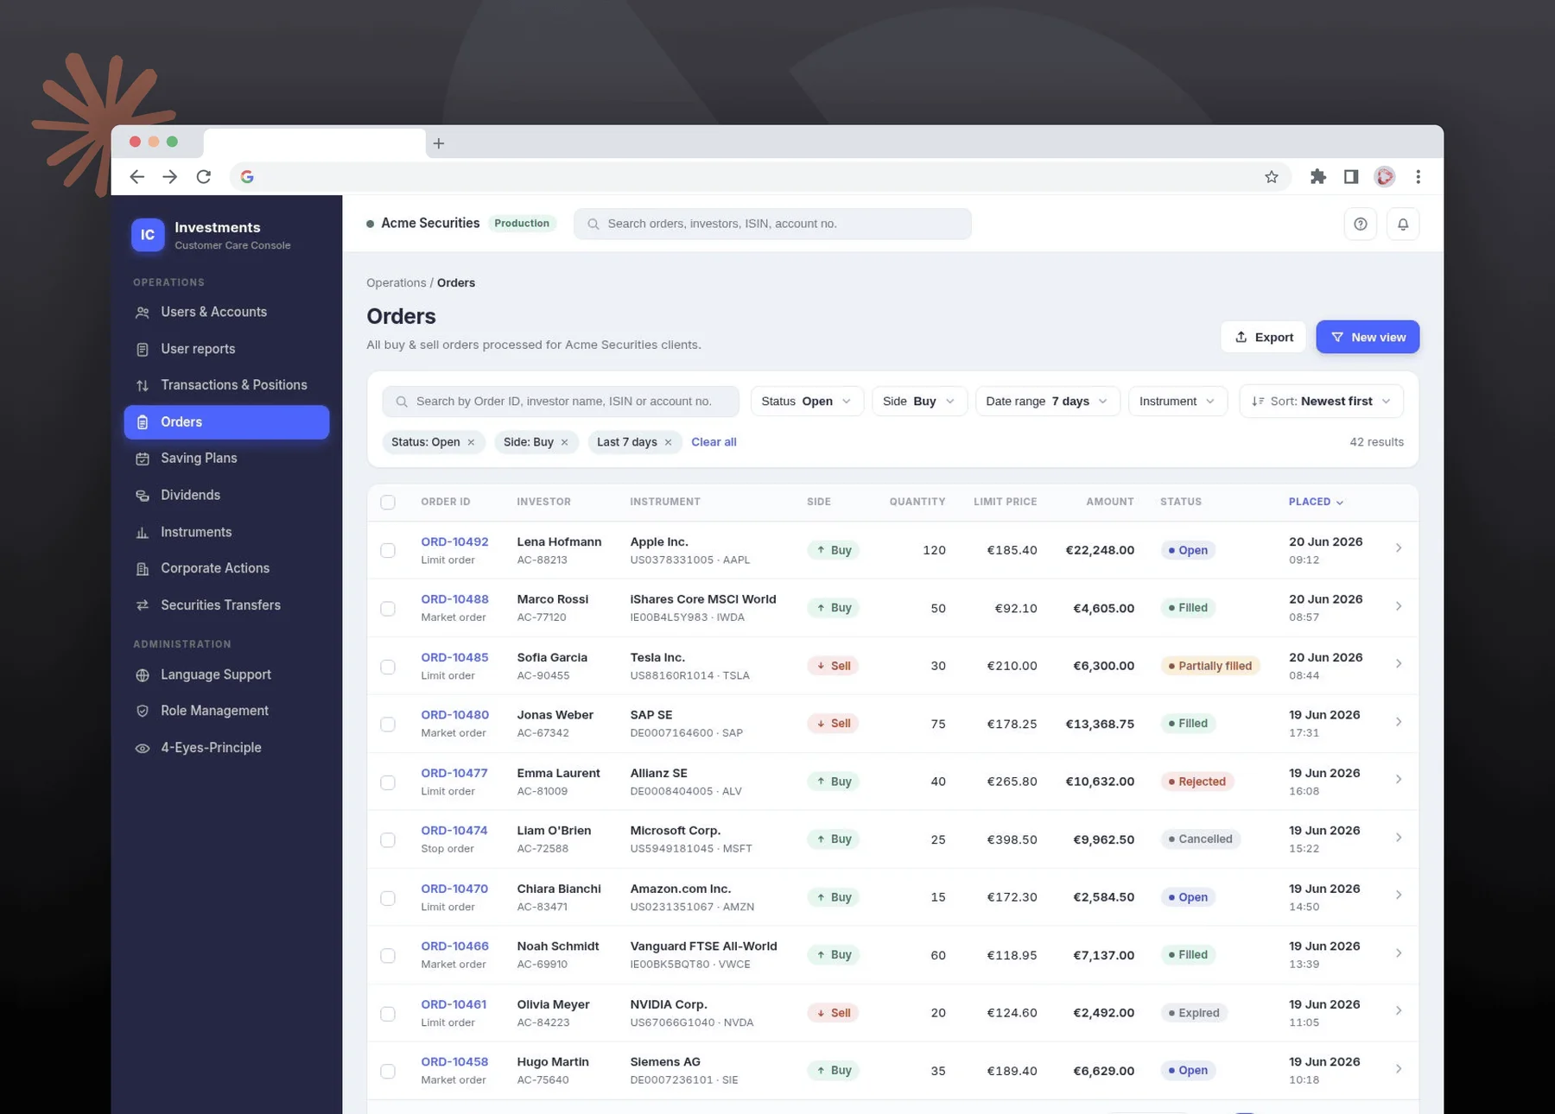
Task: Expand the Date range dropdown
Action: coord(1047,402)
